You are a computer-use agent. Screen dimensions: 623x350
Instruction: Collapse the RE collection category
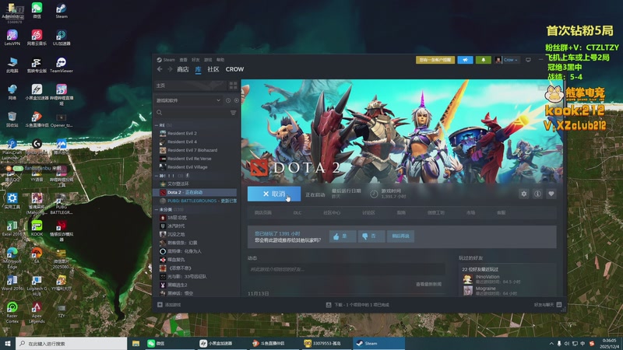[157, 125]
